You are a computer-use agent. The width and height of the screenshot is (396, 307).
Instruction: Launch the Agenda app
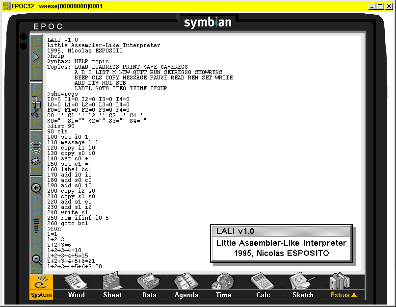186,287
